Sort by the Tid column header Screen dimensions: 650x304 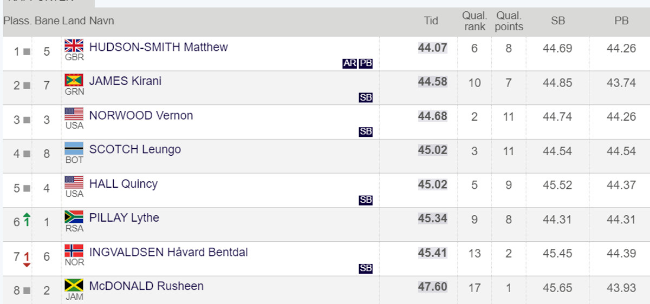coord(431,21)
